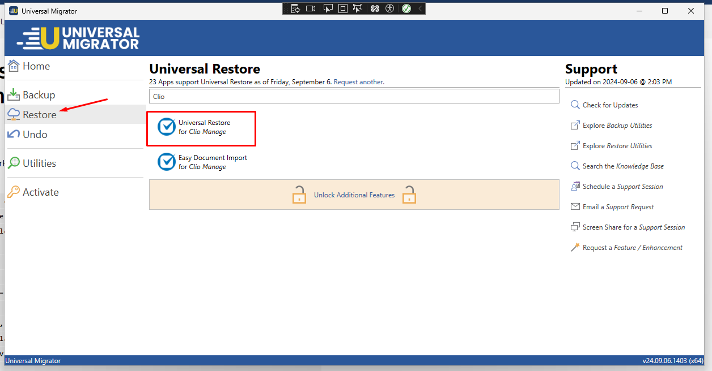712x371 pixels.
Task: Click the Support heading
Action: pos(591,69)
